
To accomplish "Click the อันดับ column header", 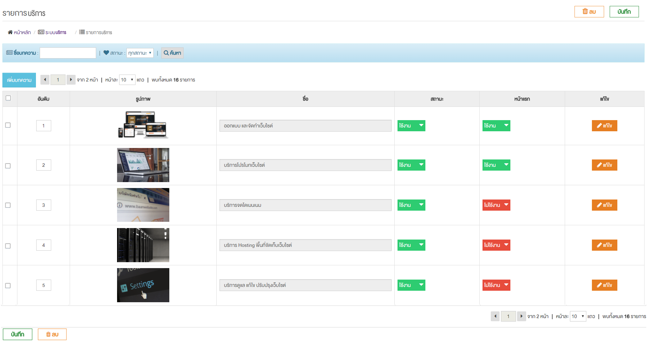I will click(44, 99).
